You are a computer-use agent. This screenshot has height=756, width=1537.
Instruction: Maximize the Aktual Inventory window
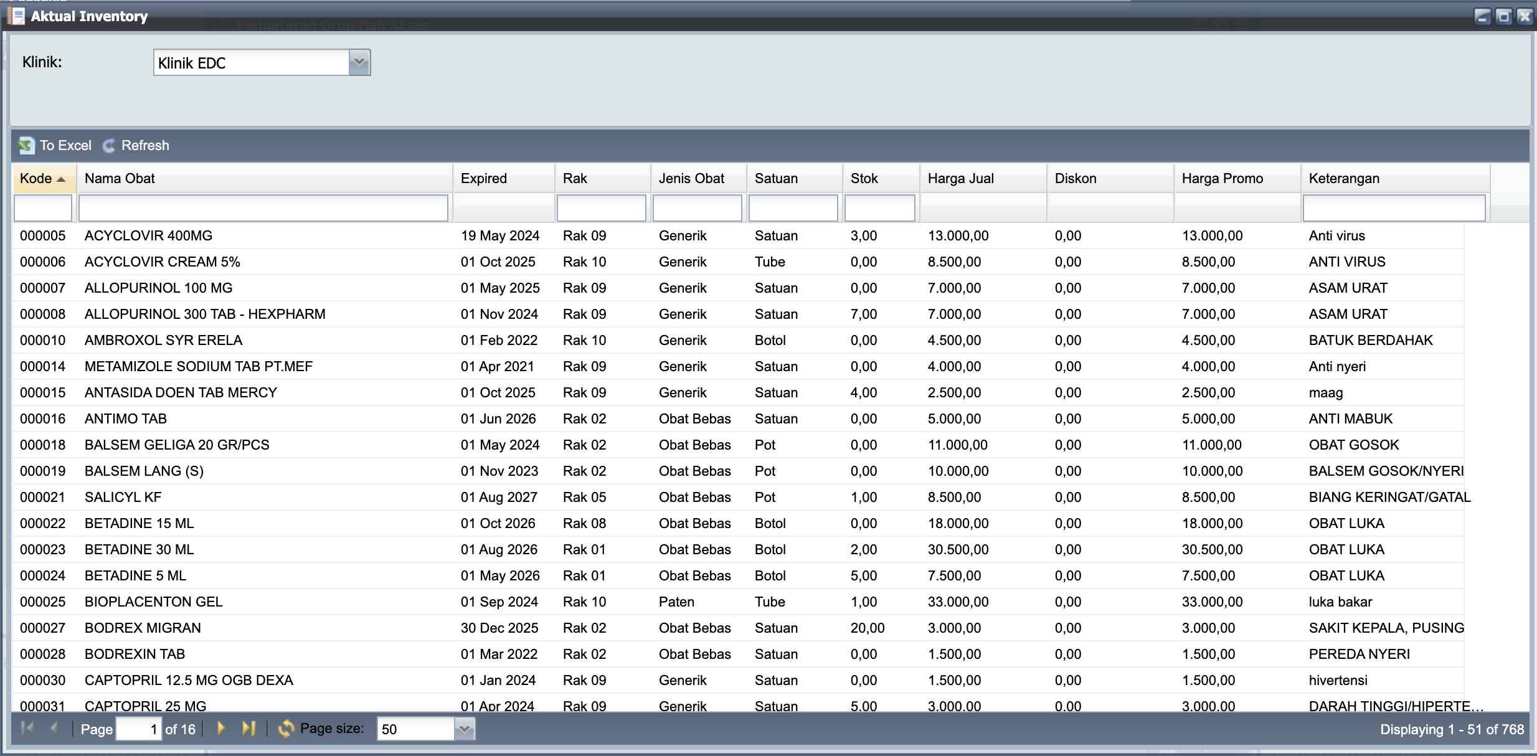pos(1503,16)
